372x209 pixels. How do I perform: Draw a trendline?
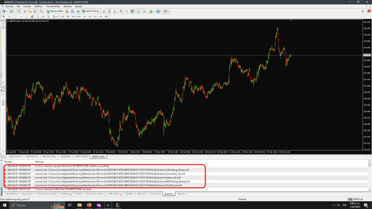[x=27, y=17]
